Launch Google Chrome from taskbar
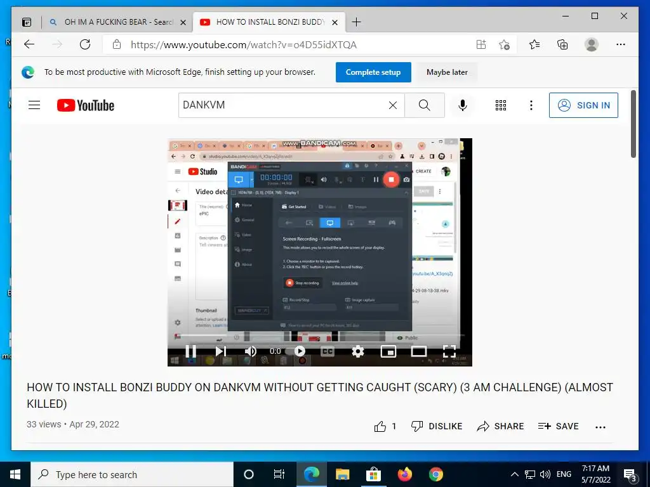The width and height of the screenshot is (650, 487). point(435,474)
